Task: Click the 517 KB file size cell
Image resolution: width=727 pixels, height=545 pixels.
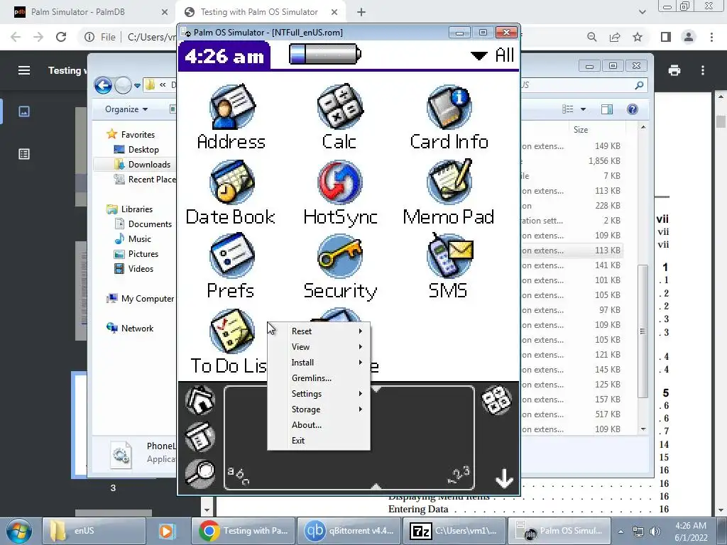Action: [608, 414]
